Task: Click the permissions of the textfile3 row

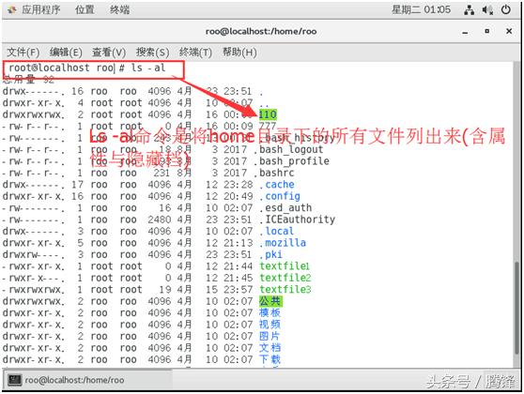Action: tap(33, 290)
